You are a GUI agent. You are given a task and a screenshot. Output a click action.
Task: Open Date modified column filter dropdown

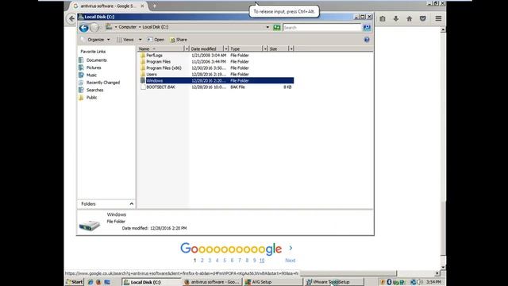point(225,48)
